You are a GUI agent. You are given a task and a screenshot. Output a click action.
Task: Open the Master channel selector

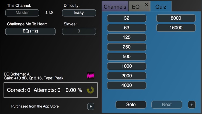22,13
